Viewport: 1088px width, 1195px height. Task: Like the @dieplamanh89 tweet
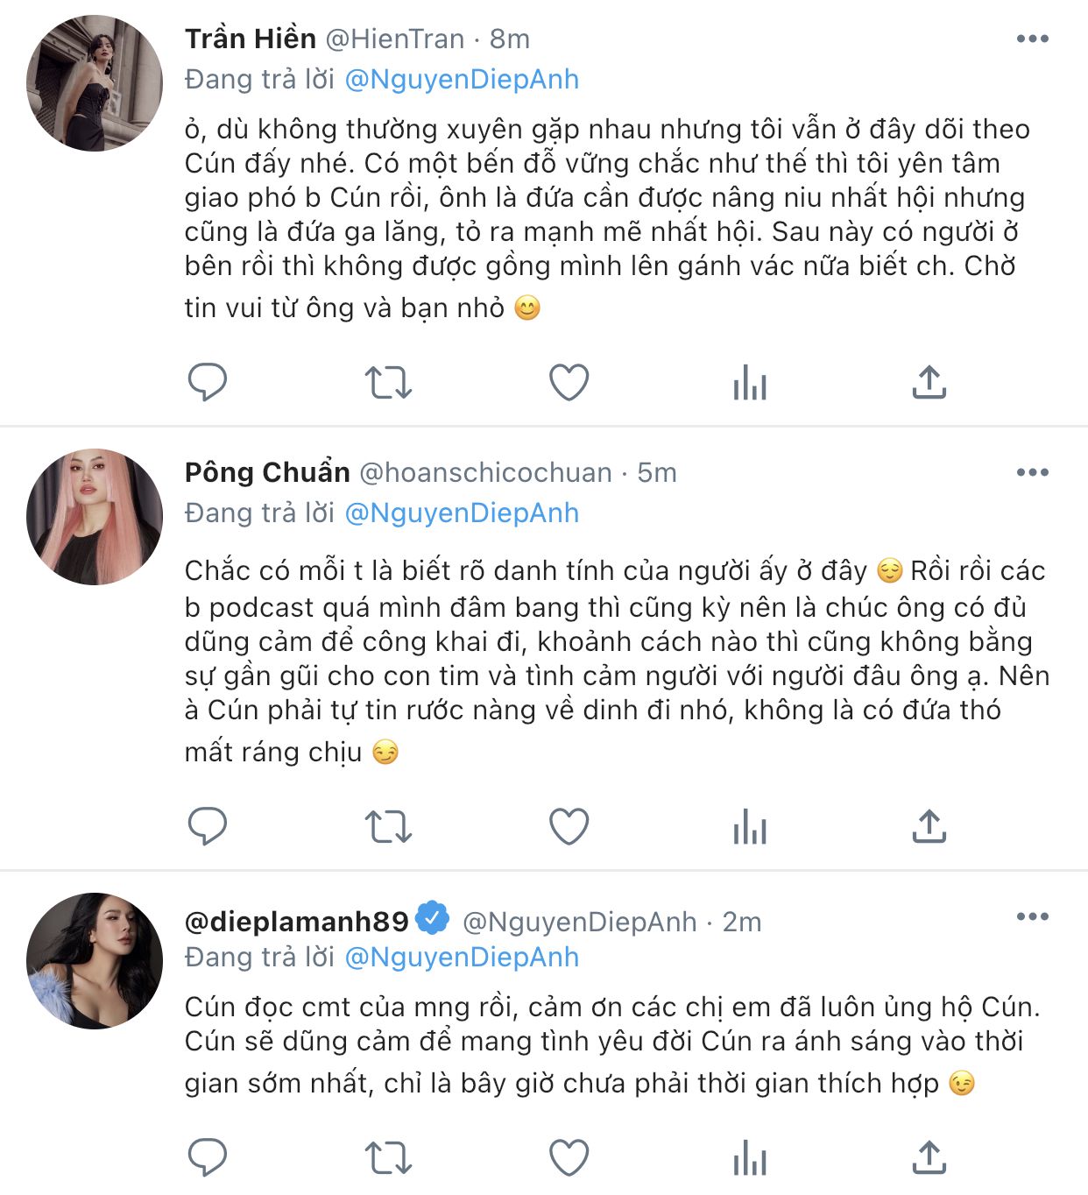point(569,1158)
